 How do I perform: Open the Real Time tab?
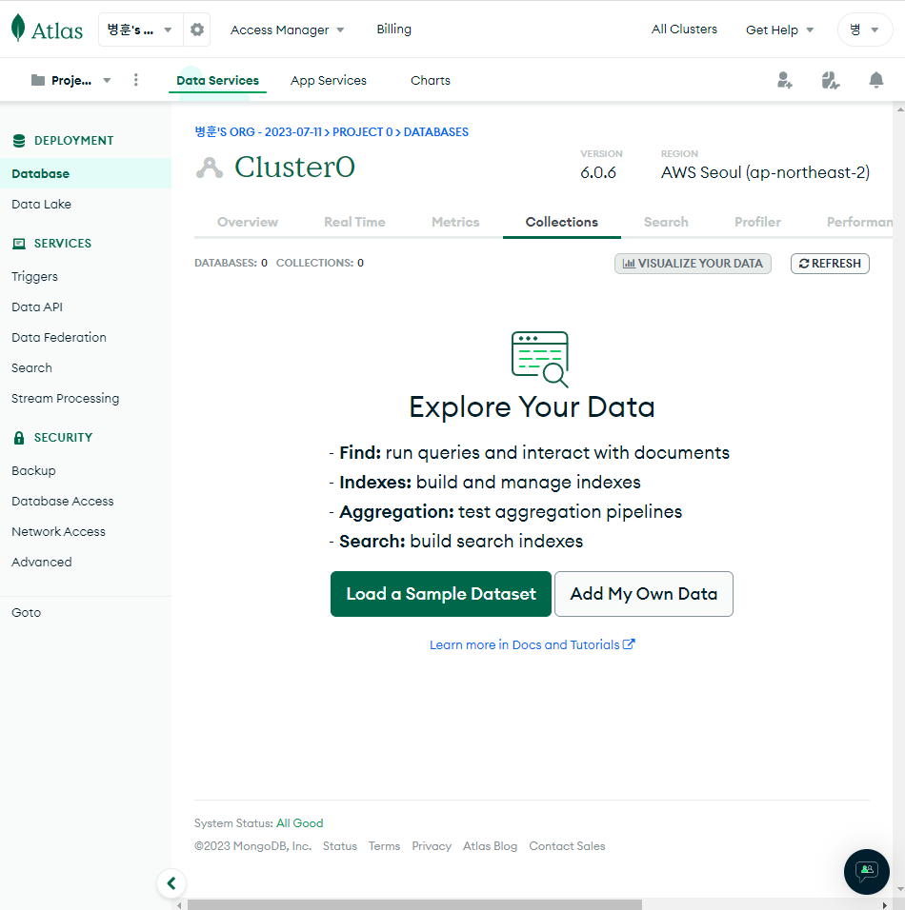click(354, 222)
